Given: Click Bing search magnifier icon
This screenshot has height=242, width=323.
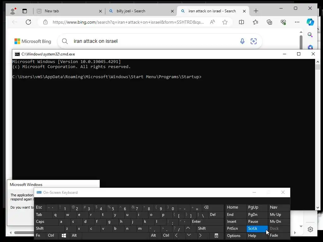Looking at the screenshot, I should [65, 41].
